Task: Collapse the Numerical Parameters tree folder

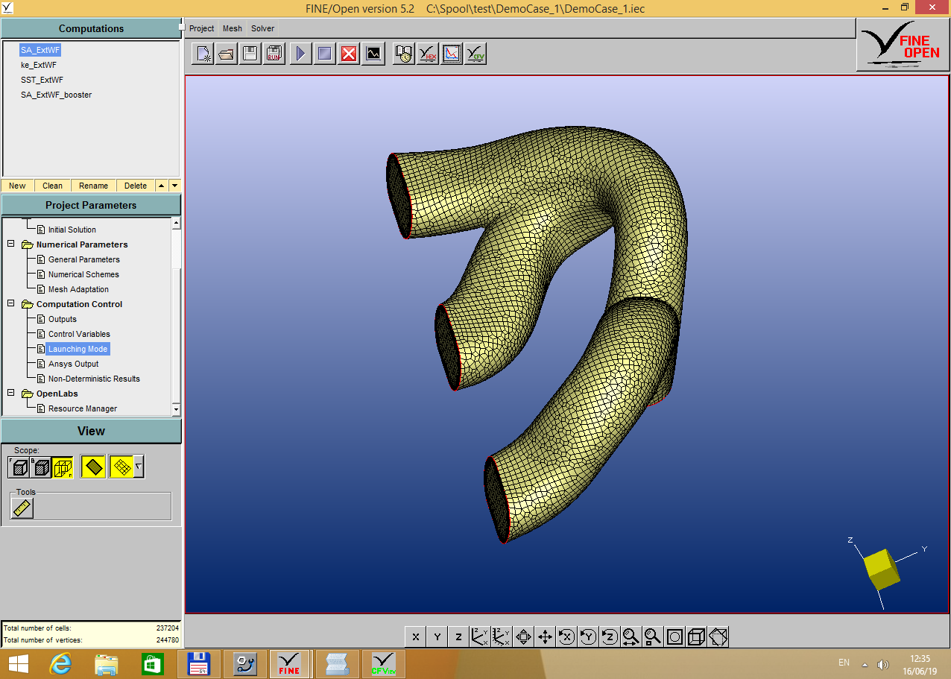Action: 11,244
